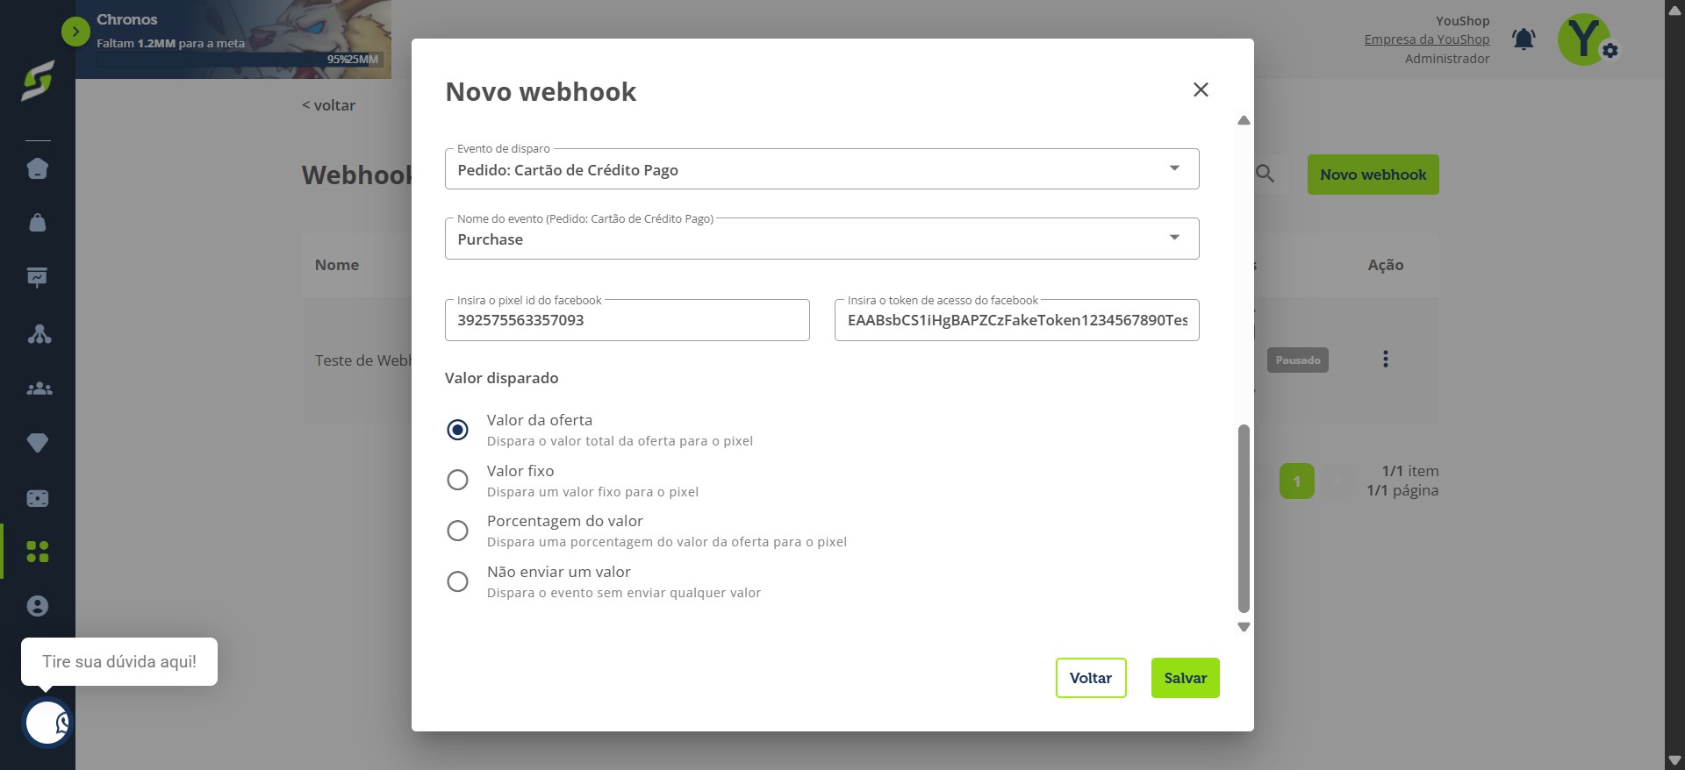Screen dimensions: 1685x770
Task: Click the facebook pixel id field
Action: [x=627, y=320]
